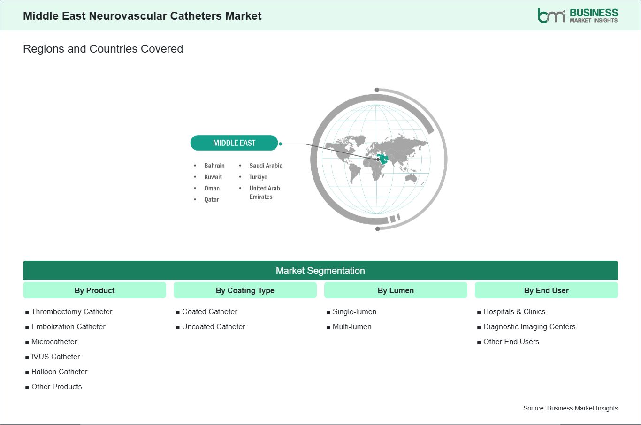Viewport: 641px width, 425px height.
Task: Select Hospitals & Clinics end user
Action: click(x=514, y=311)
